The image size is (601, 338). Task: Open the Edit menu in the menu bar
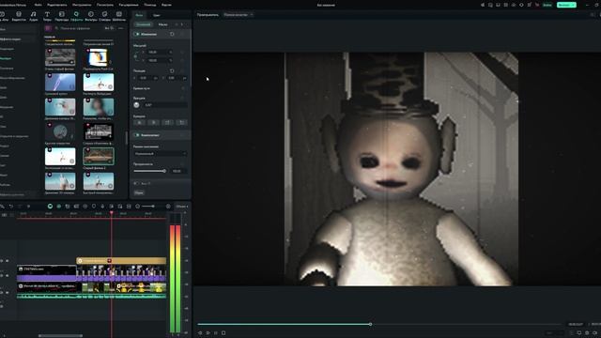(x=56, y=5)
